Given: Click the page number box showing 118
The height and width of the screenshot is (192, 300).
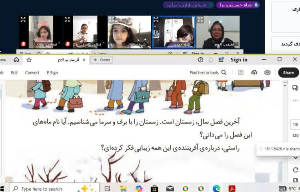Looking at the screenshot, I should coord(296,124).
